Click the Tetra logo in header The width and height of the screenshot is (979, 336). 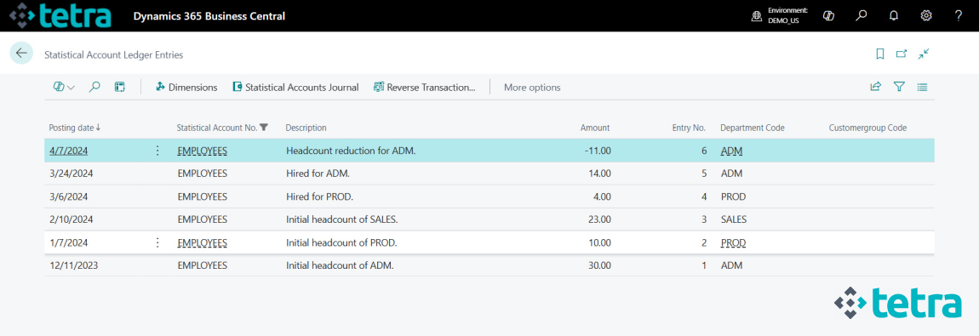click(60, 15)
